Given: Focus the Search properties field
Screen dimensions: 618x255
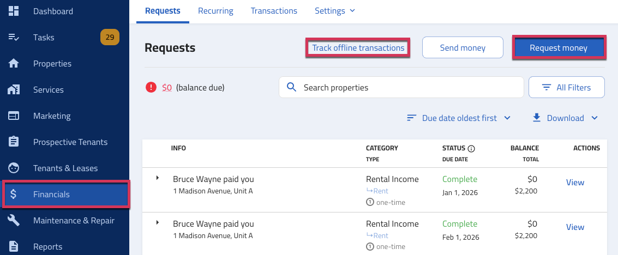Looking at the screenshot, I should [x=401, y=87].
